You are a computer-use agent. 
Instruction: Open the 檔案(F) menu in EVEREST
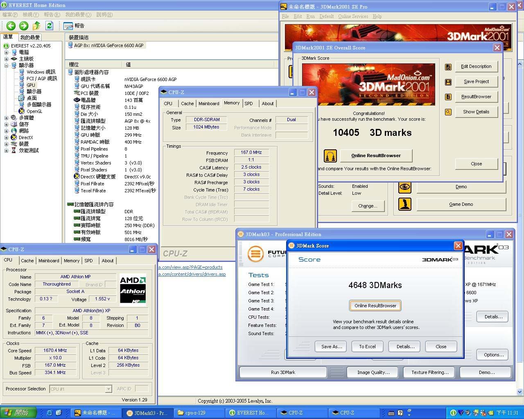tap(10, 15)
